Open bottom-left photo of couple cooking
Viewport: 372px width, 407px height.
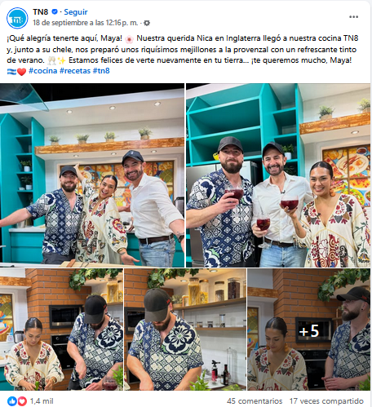[61, 330]
